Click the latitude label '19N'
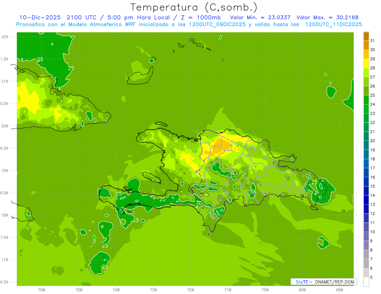This screenshot has height=294, width=381. click(x=5, y=171)
